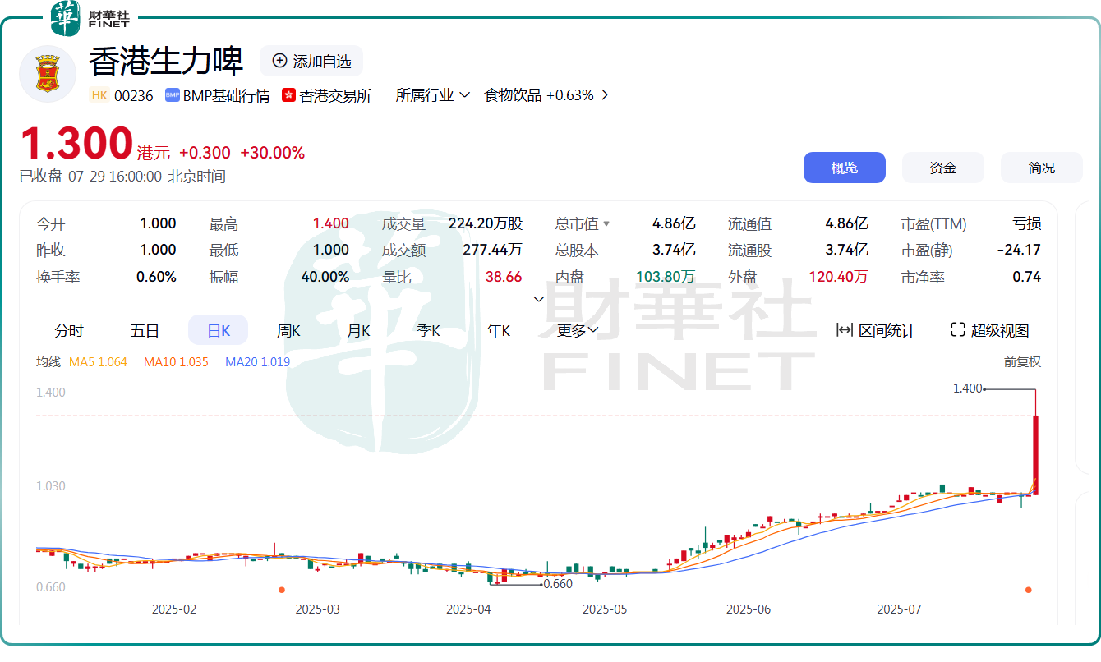Click the San Miguel company logo
The height and width of the screenshot is (662, 1101).
point(48,74)
